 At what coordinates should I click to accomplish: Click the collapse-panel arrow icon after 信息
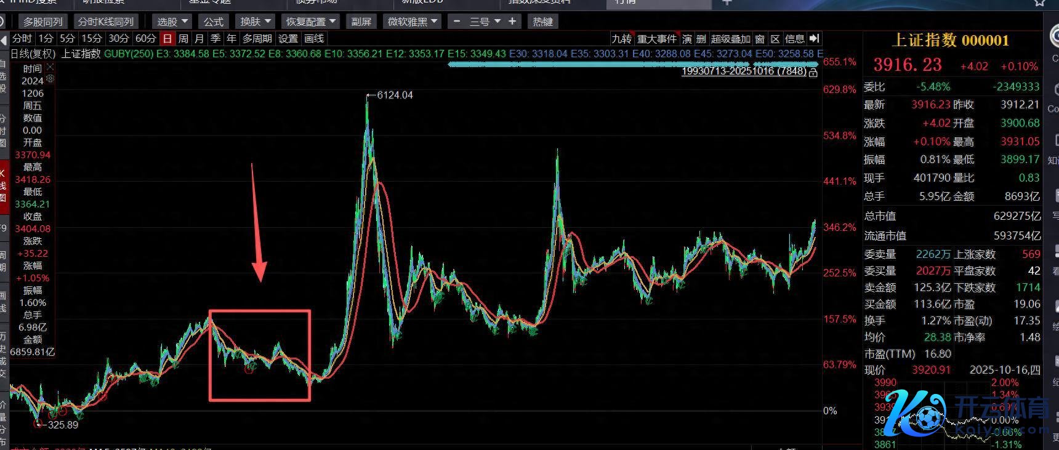[815, 39]
